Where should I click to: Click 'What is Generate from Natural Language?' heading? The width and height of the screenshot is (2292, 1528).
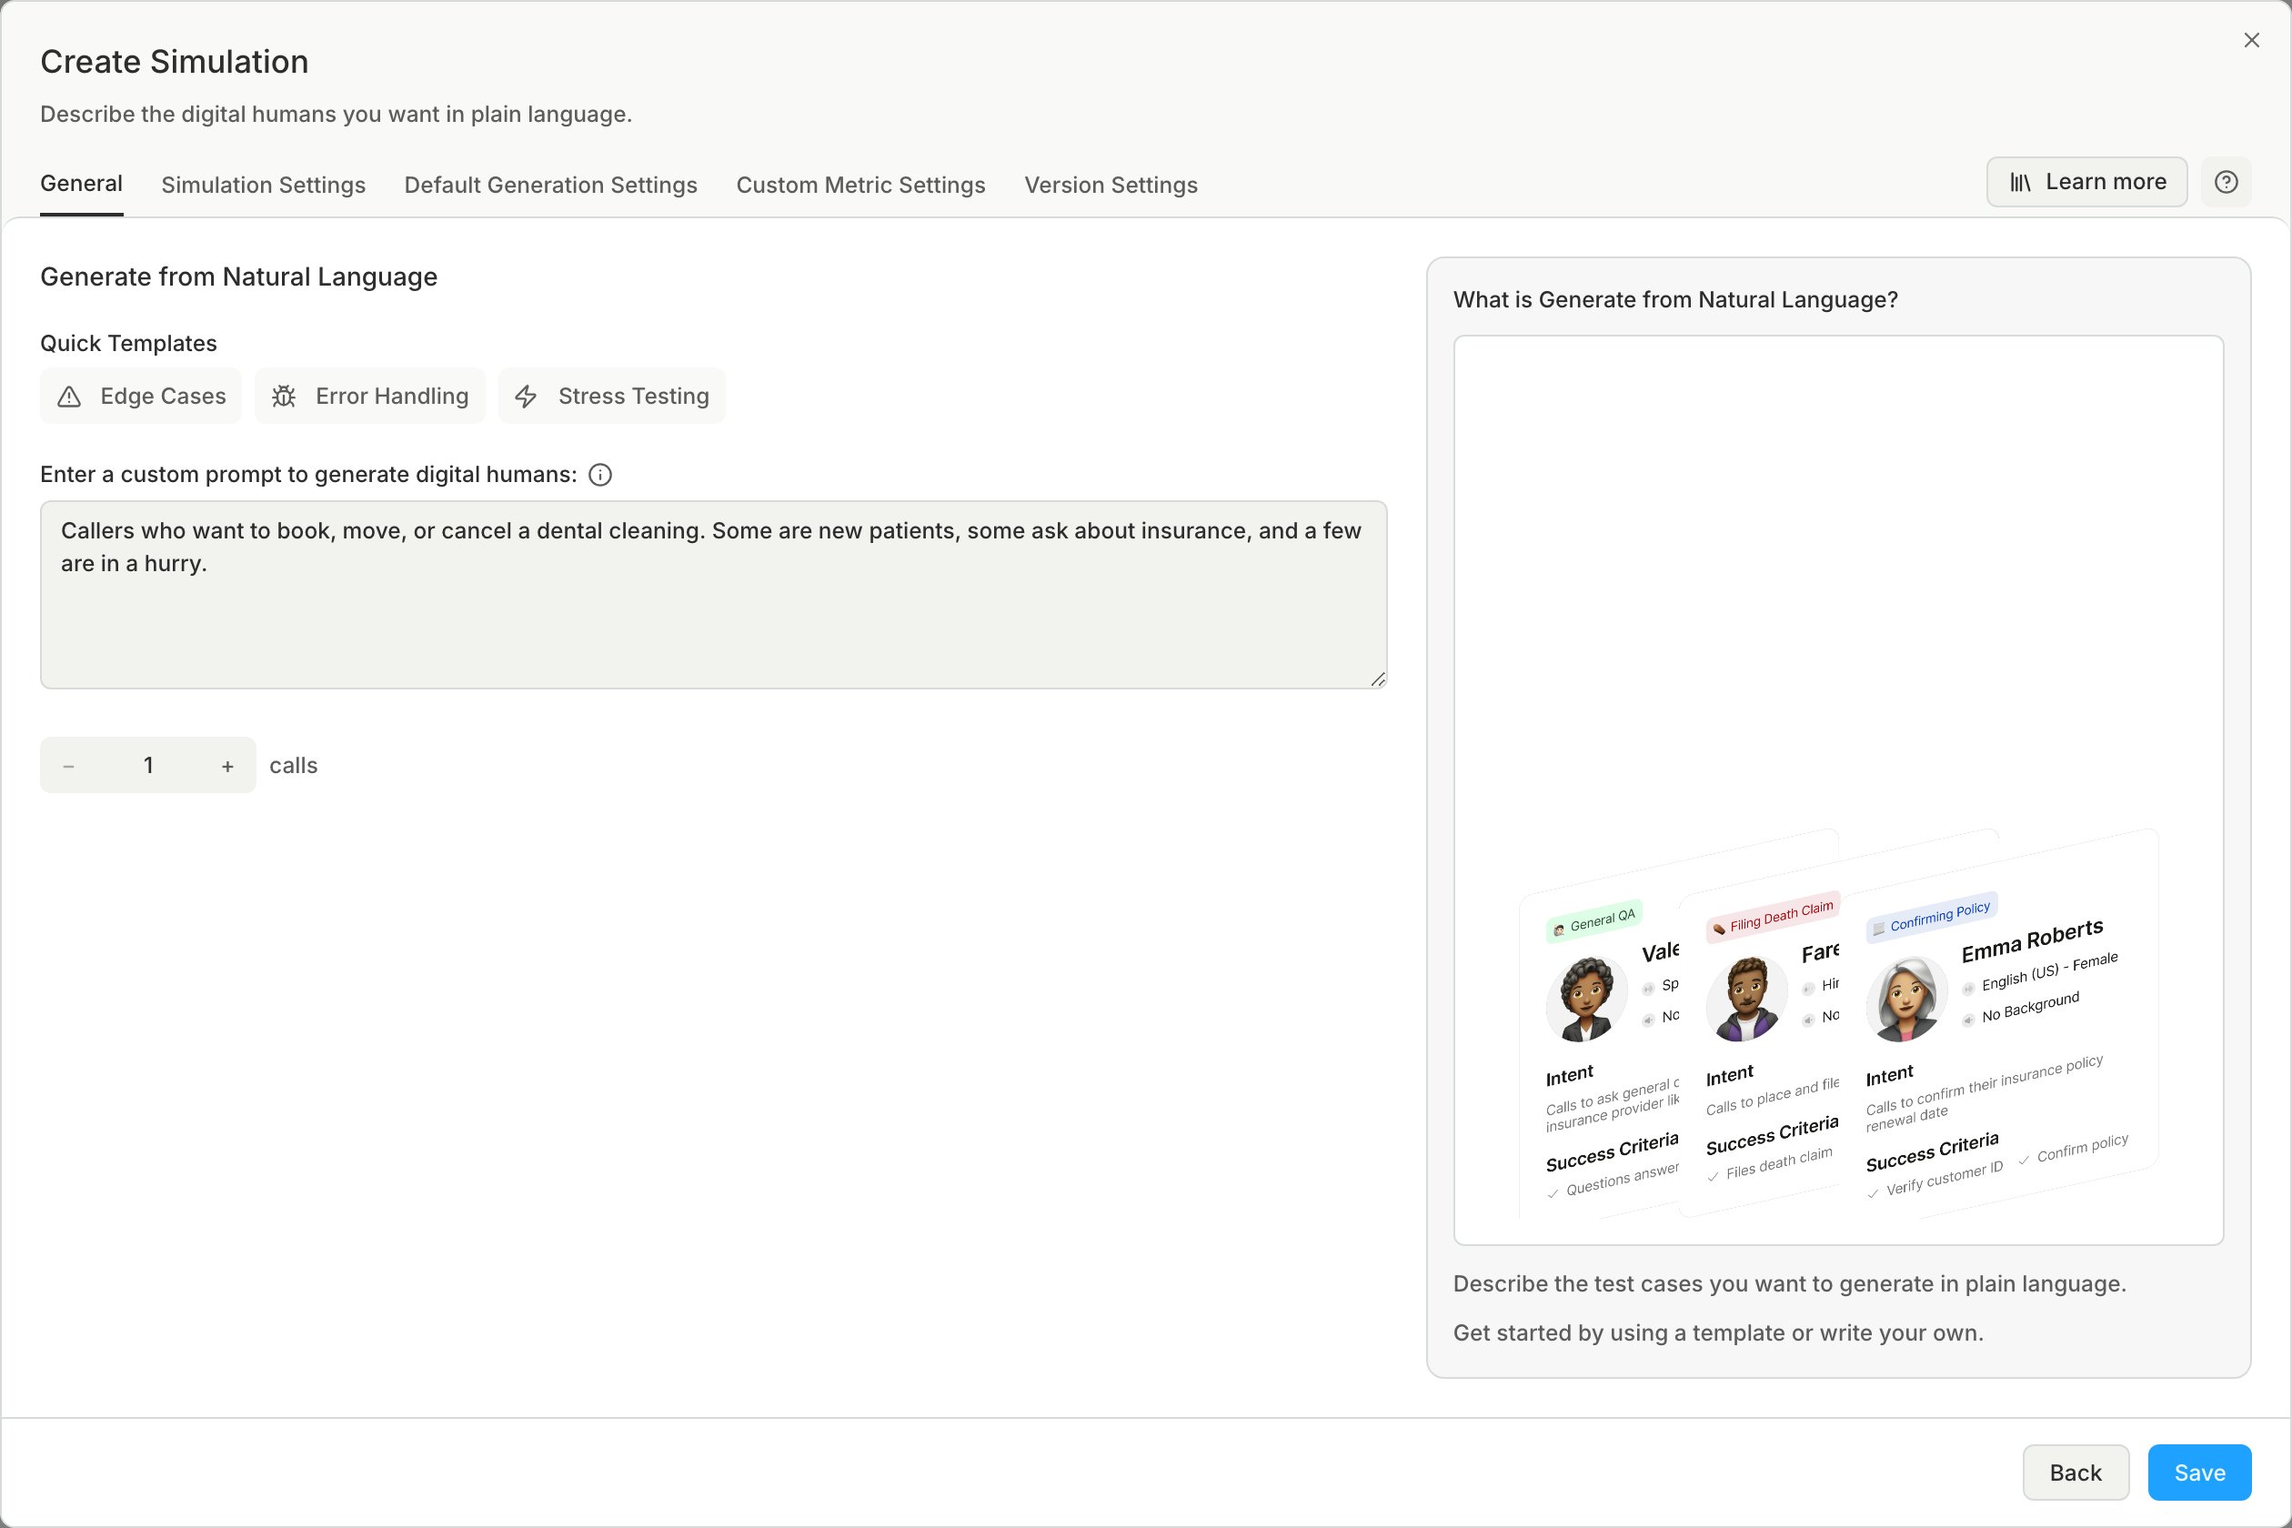[x=1675, y=300]
